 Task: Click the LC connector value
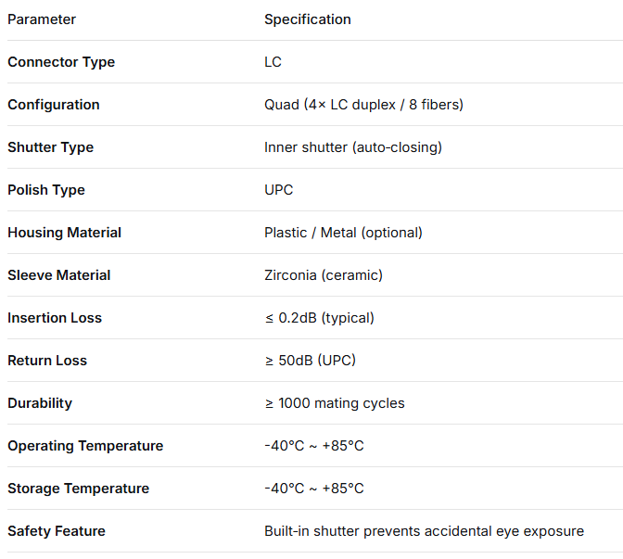coord(273,62)
